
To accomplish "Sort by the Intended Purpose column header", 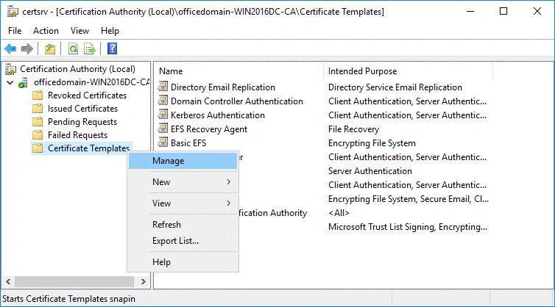I will 362,71.
